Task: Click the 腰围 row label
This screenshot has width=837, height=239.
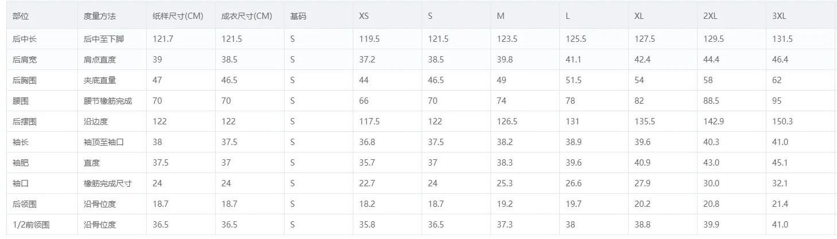Action: pos(21,101)
